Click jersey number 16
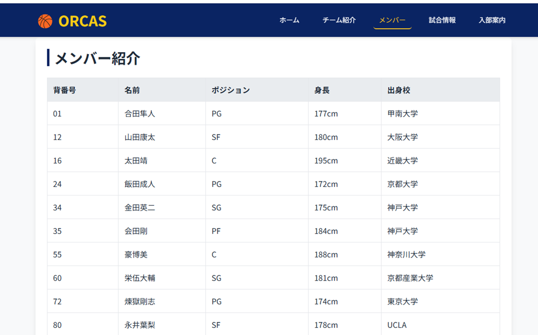The width and height of the screenshot is (538, 335). tap(57, 161)
